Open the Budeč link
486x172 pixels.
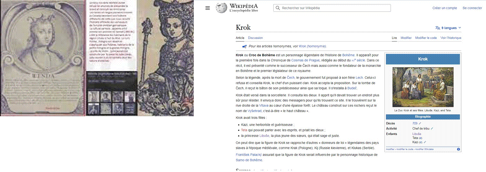(352, 88)
